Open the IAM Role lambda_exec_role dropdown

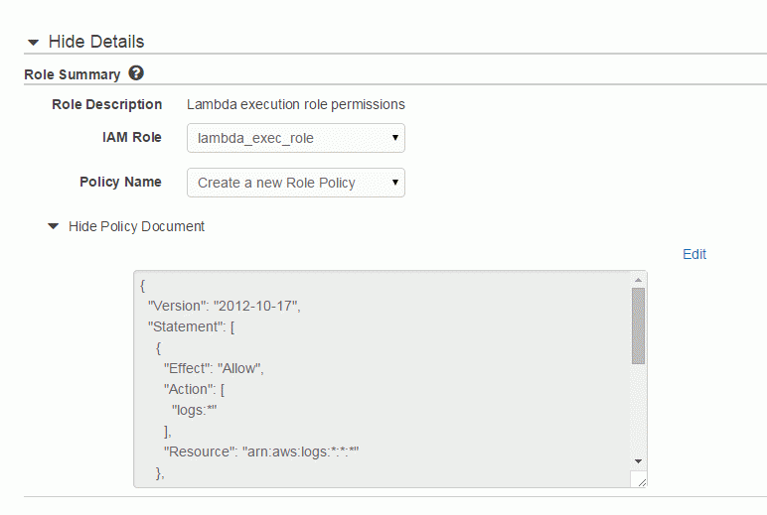pyautogui.click(x=295, y=138)
